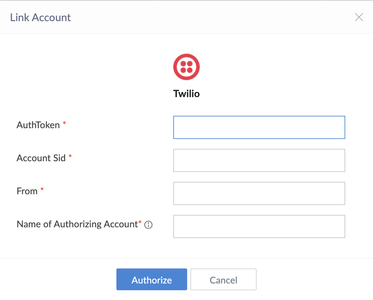This screenshot has width=373, height=300.
Task: Click the info icon beside Name of Authorizing Account
Action: pyautogui.click(x=148, y=225)
